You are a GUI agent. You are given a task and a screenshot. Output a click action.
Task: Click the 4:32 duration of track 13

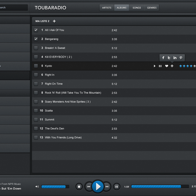114,138
